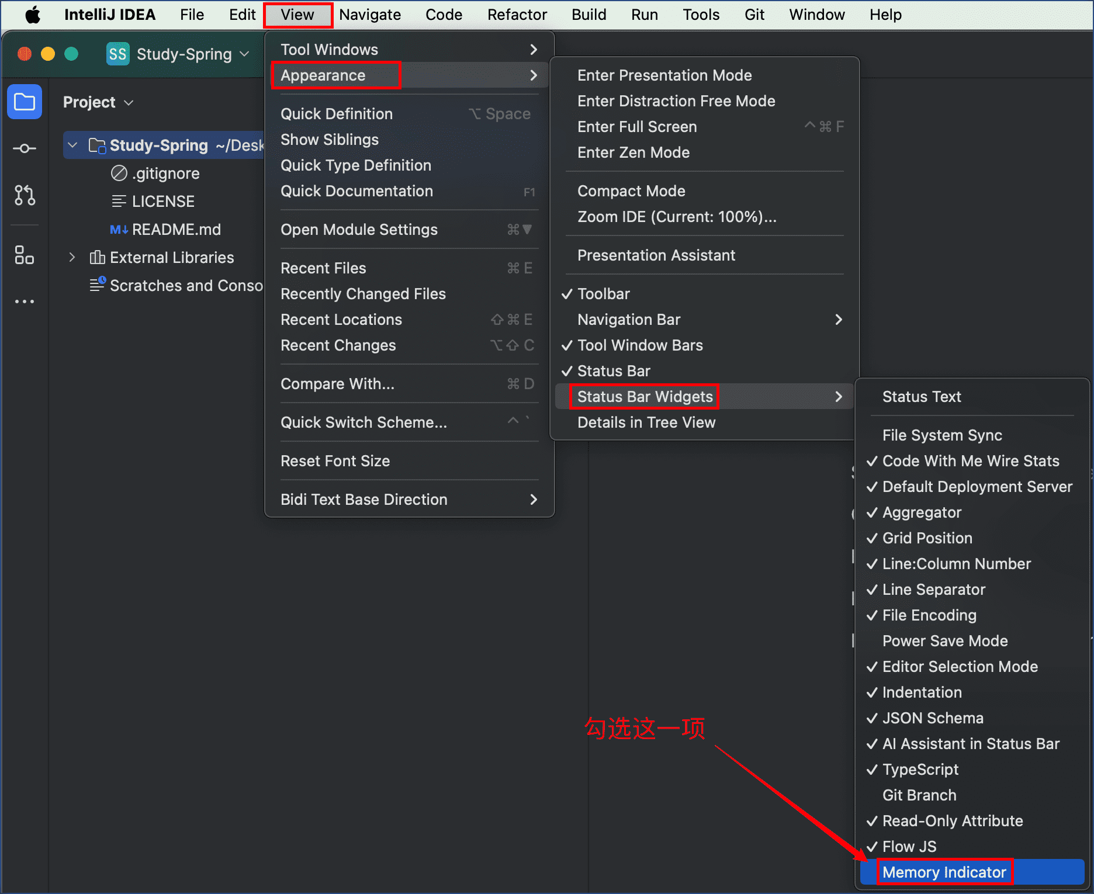Viewport: 1094px width, 894px height.
Task: Open the Commit tool window icon
Action: (x=25, y=148)
